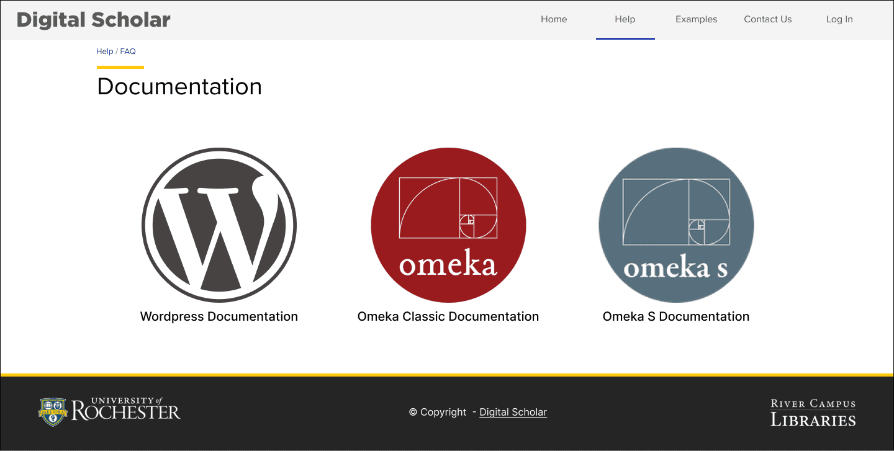Click the Digital Scholar footer link
This screenshot has width=894, height=451.
(513, 412)
